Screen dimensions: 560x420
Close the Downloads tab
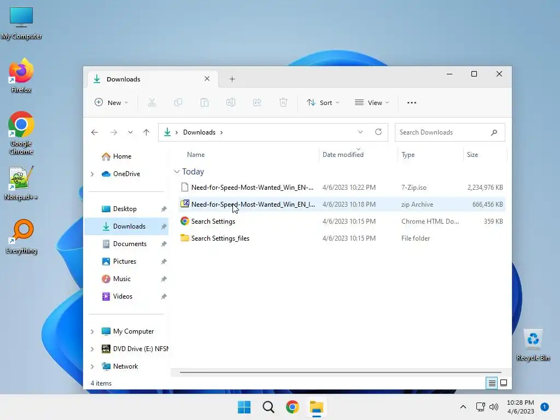tap(207, 79)
